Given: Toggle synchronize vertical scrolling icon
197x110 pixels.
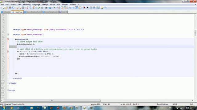Looking at the screenshot, I should (x=62, y=8).
